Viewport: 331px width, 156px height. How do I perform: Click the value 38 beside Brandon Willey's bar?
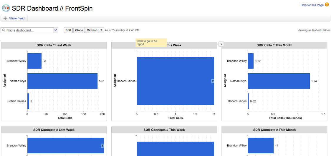[x=44, y=61]
